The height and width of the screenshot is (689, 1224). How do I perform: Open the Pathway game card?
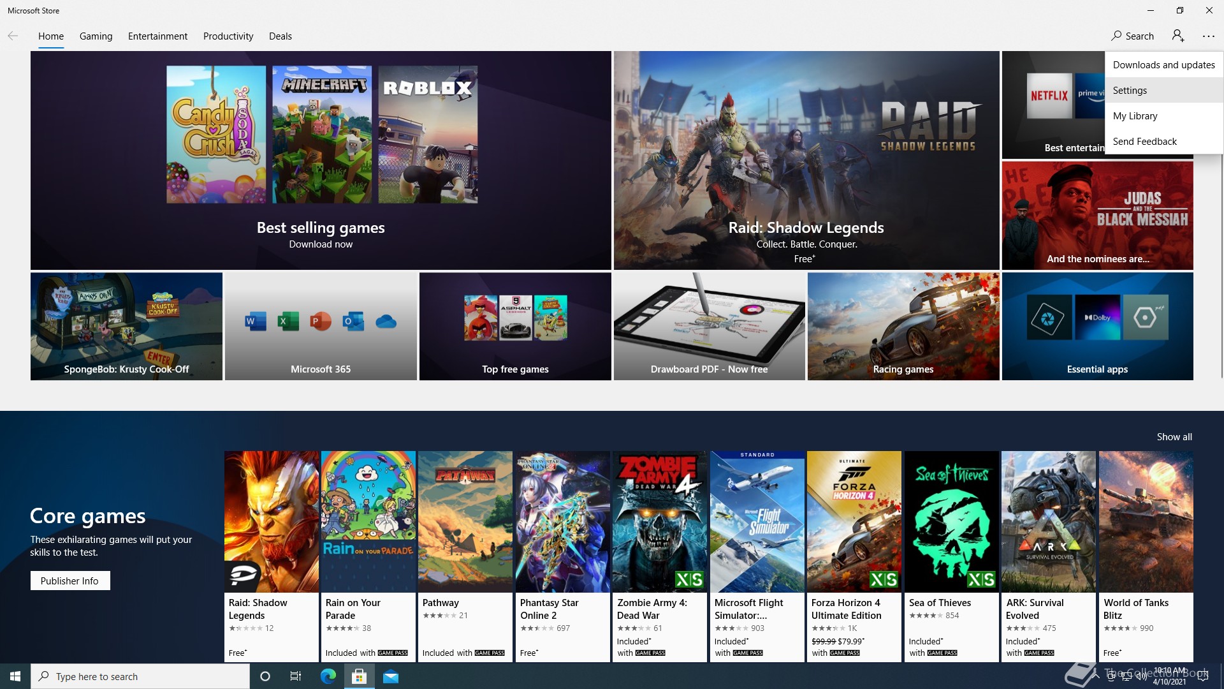point(465,556)
